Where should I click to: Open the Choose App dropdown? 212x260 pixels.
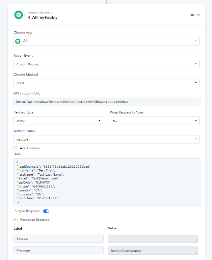[107, 41]
